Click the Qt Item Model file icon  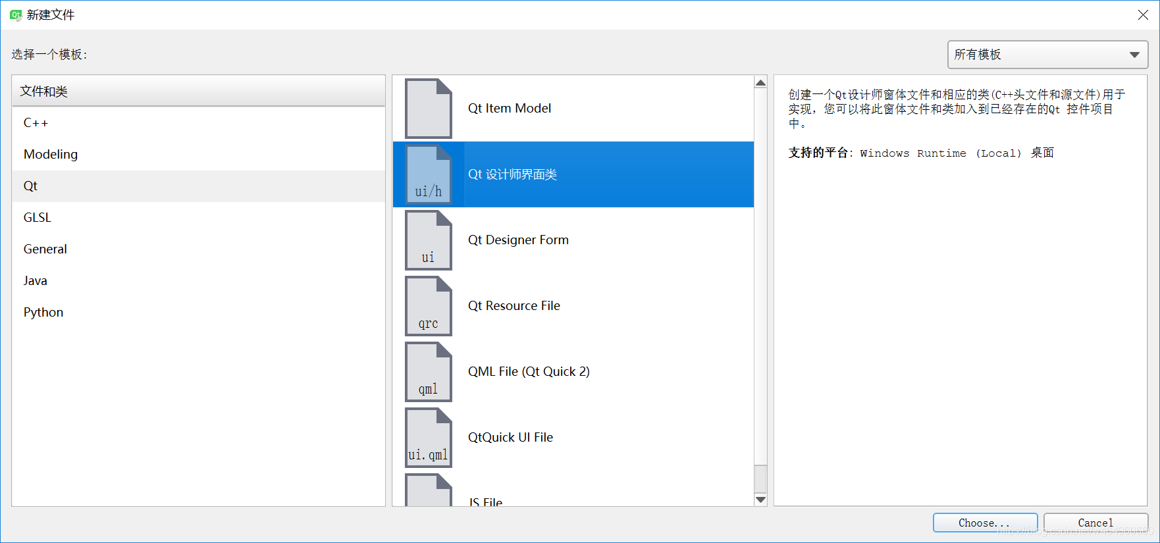tap(429, 109)
